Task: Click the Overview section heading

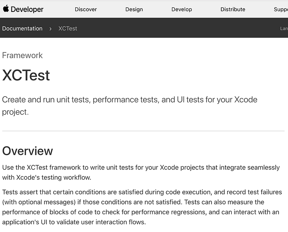Action: pos(28,151)
